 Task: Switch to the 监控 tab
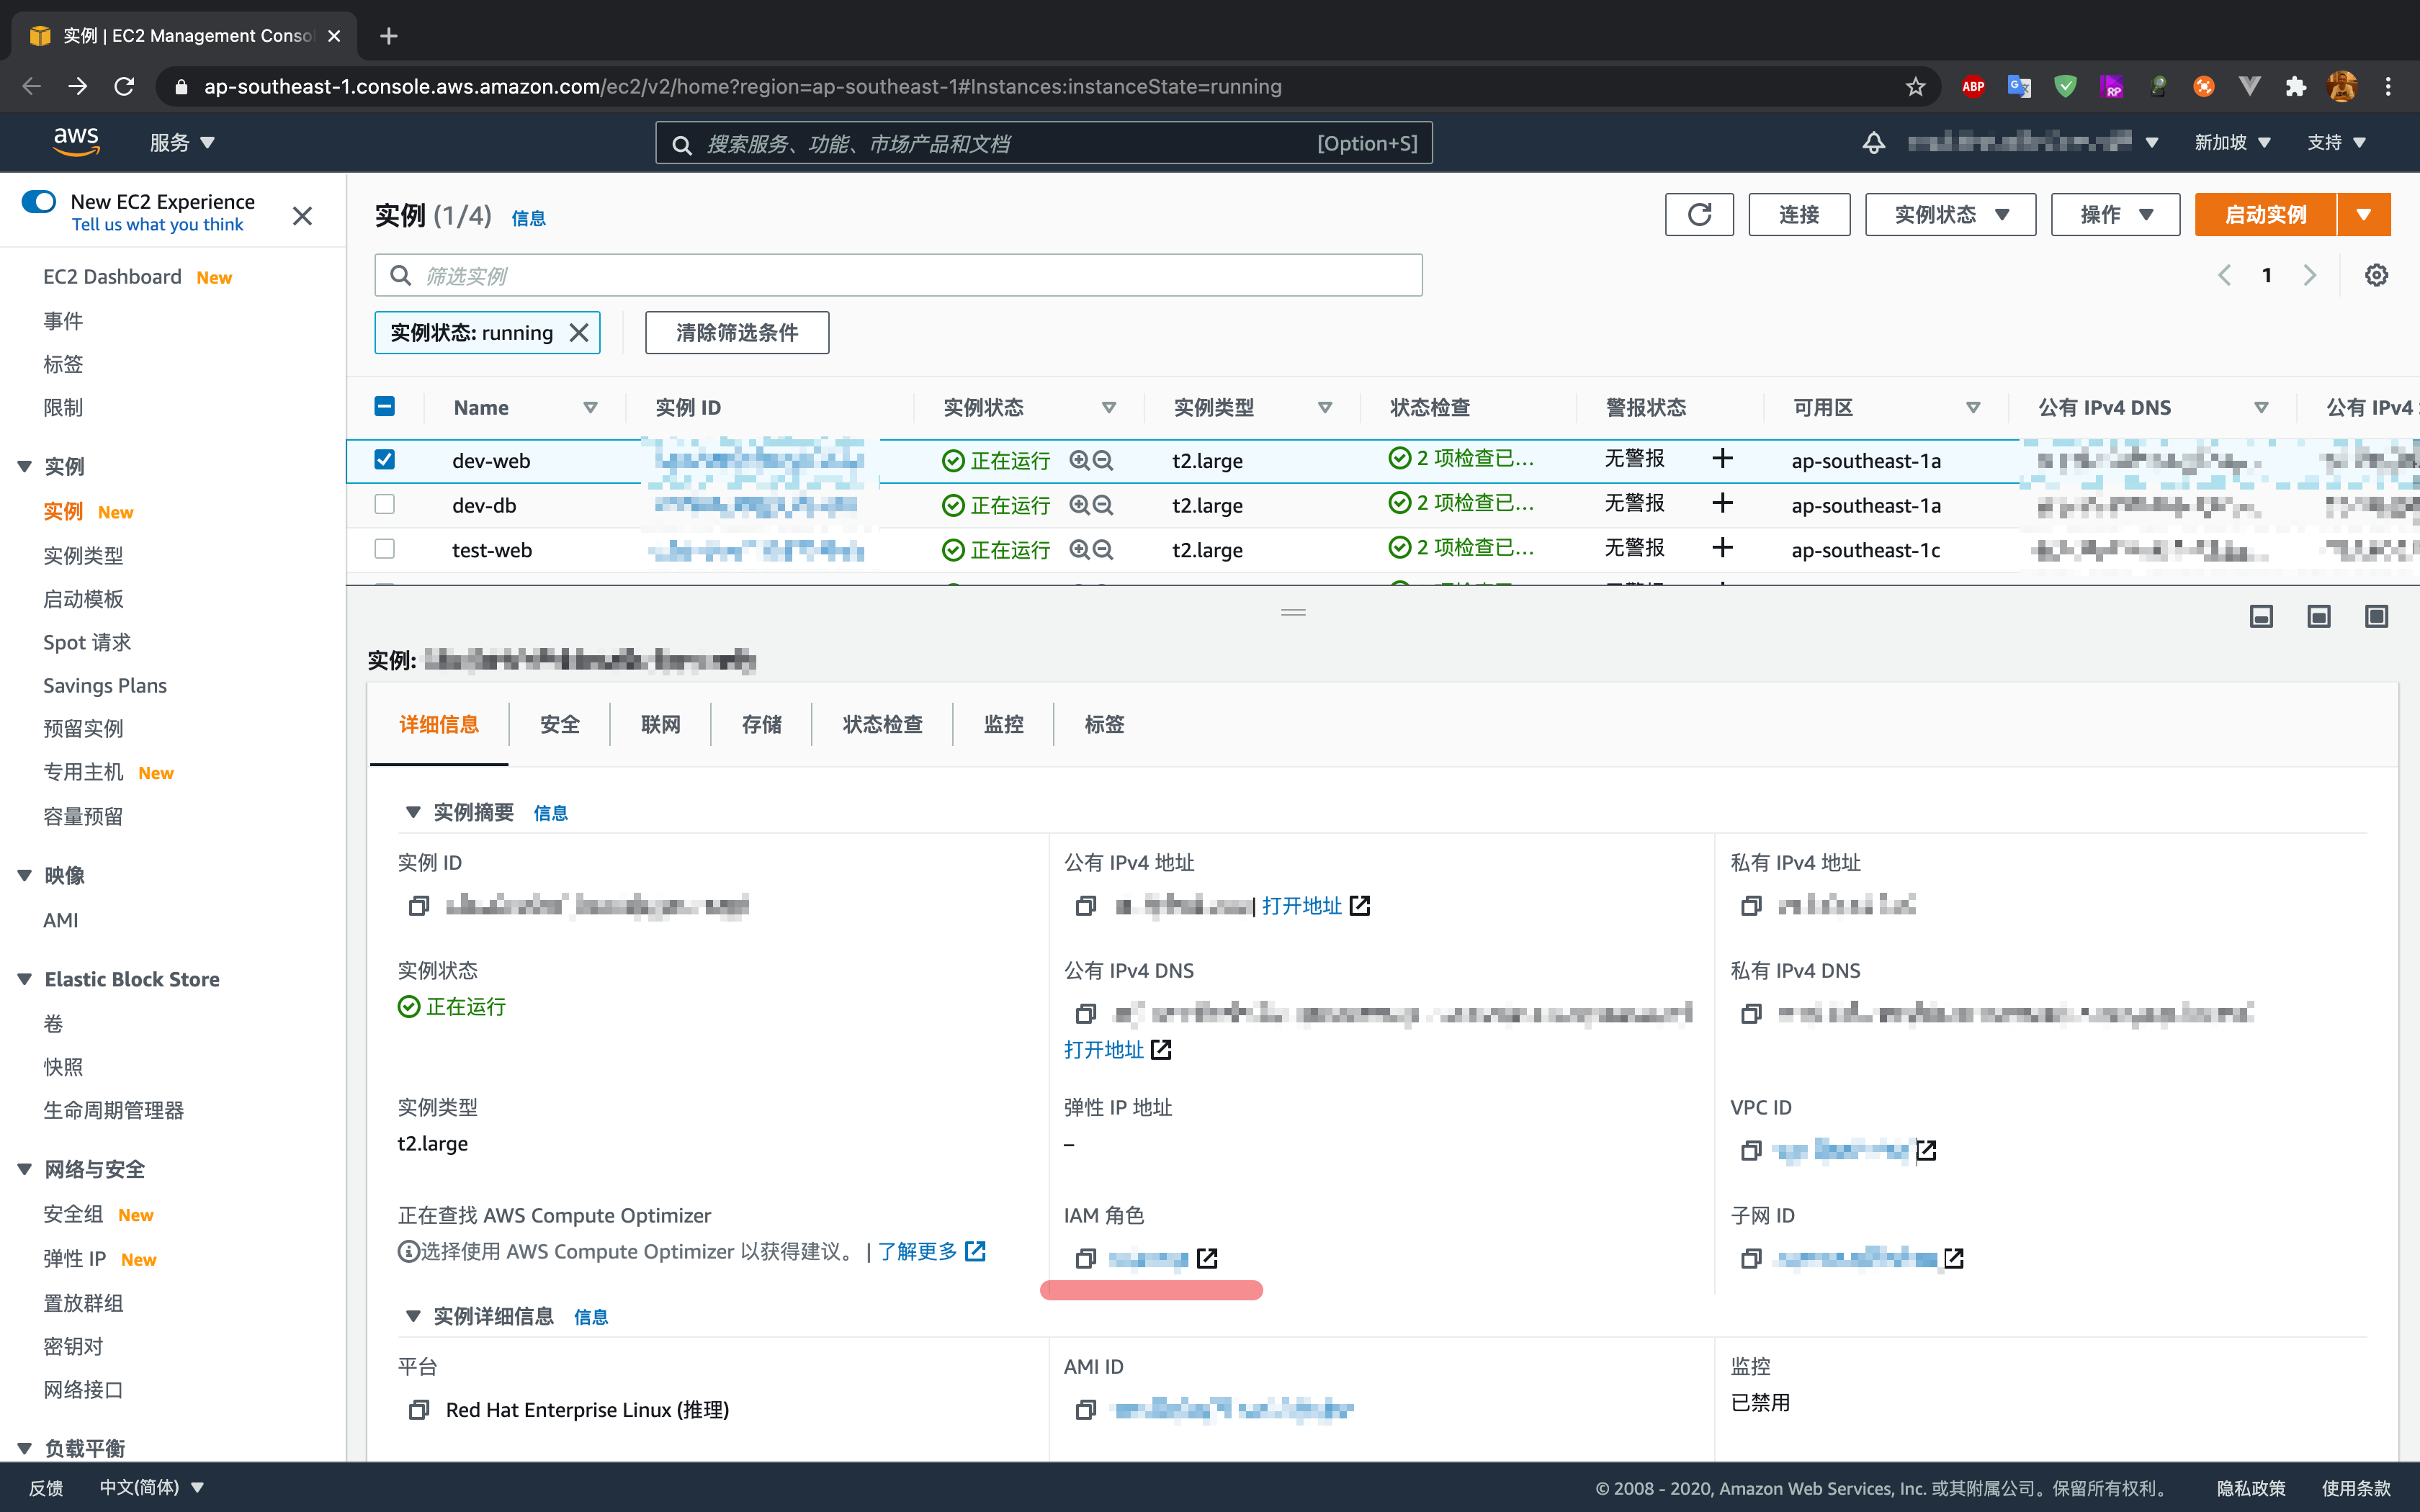[1004, 724]
